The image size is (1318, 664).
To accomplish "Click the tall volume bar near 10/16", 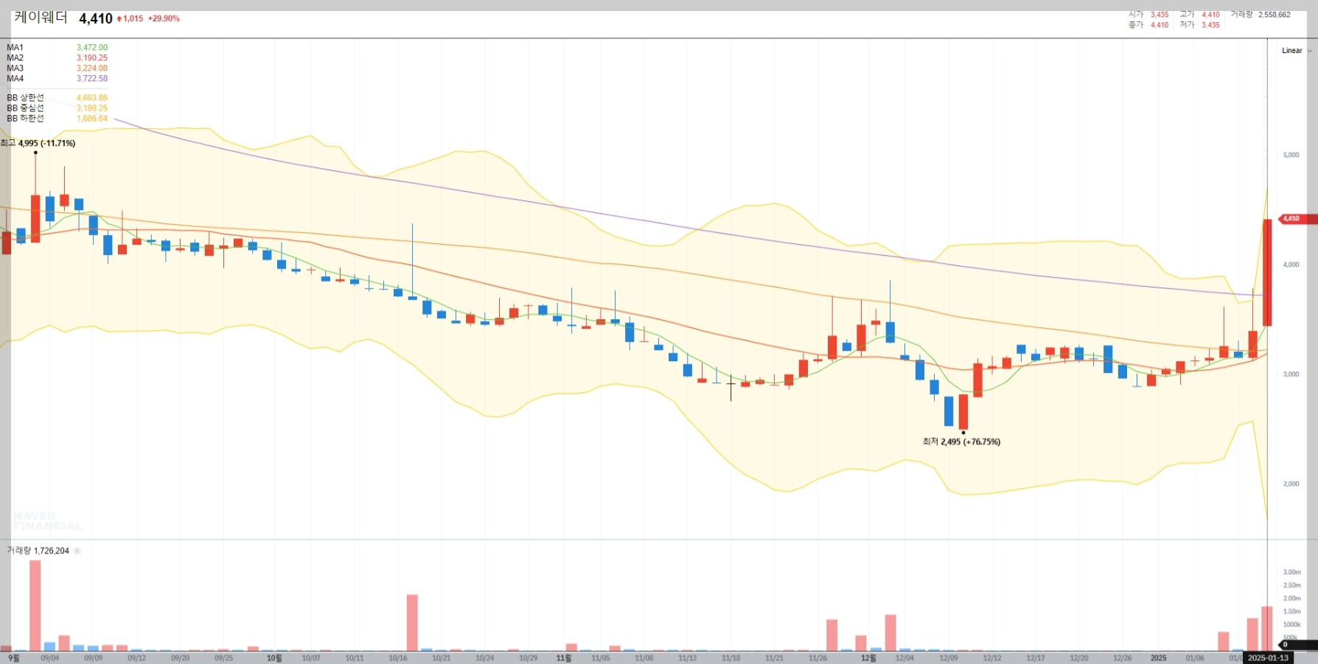I will pos(412,623).
